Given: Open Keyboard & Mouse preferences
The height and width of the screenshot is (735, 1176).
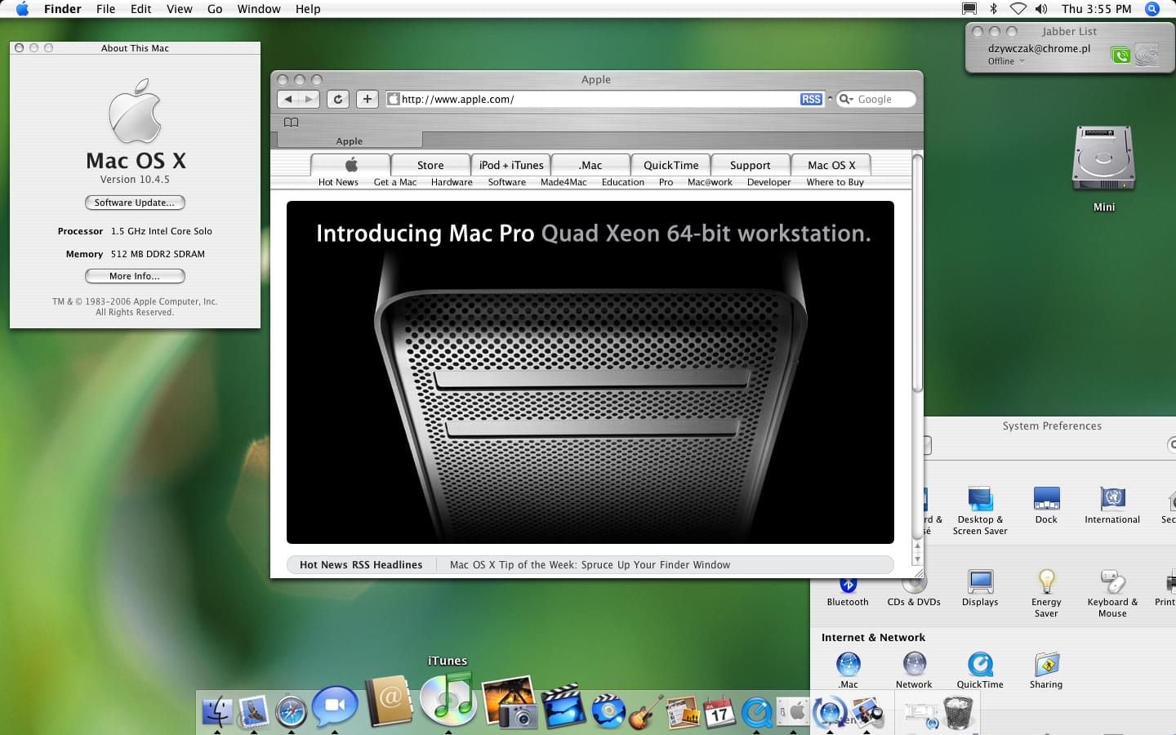Looking at the screenshot, I should [x=1112, y=594].
